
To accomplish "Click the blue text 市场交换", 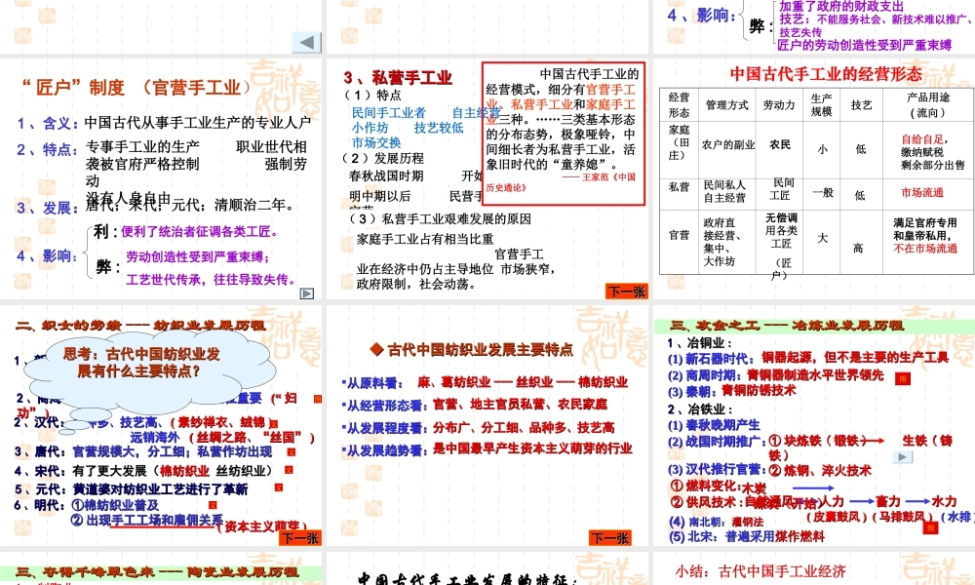I will 376,142.
